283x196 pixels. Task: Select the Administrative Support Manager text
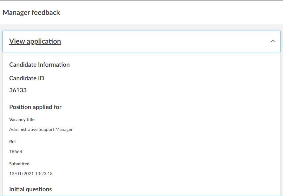click(x=41, y=129)
